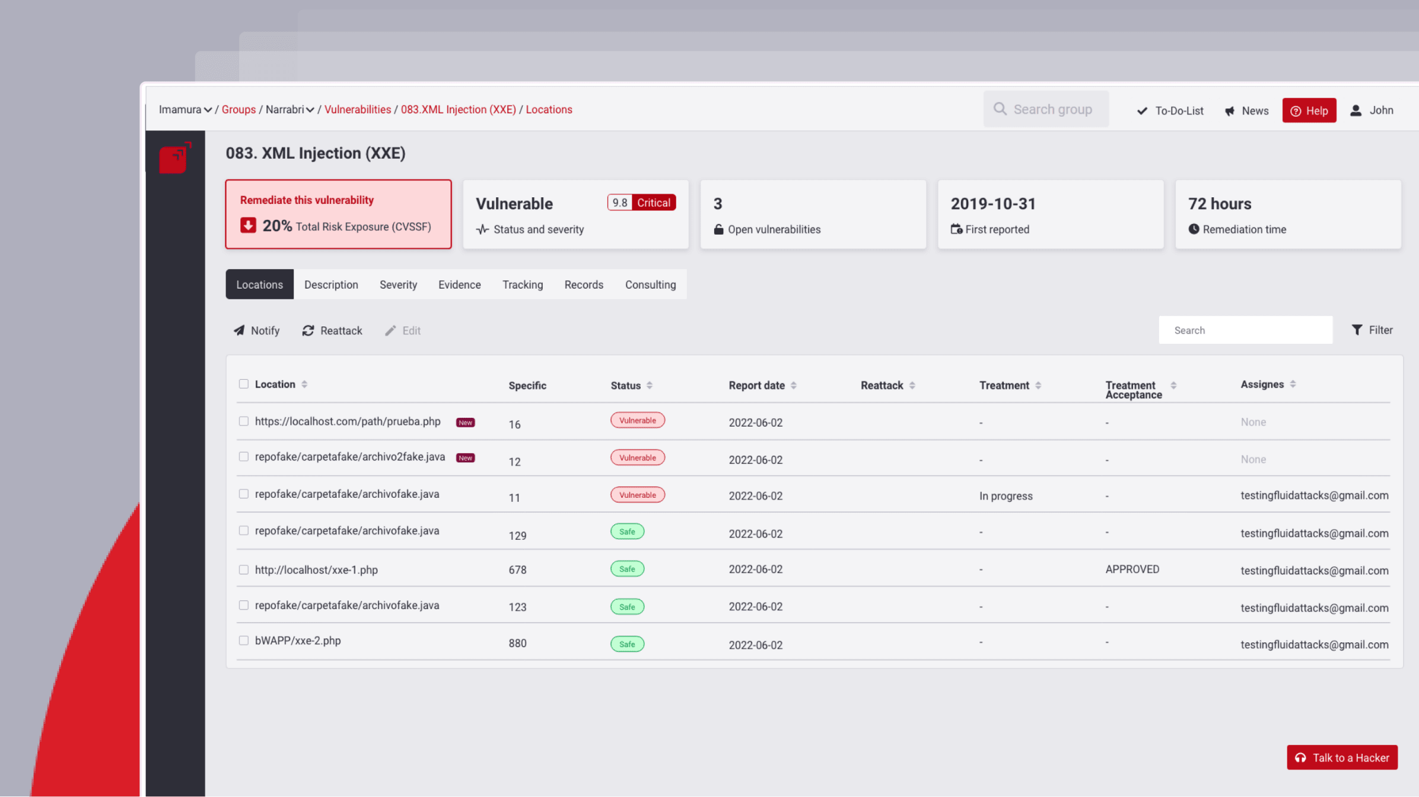Image resolution: width=1419 pixels, height=797 pixels.
Task: Click the Groups breadcrumb link
Action: [238, 110]
